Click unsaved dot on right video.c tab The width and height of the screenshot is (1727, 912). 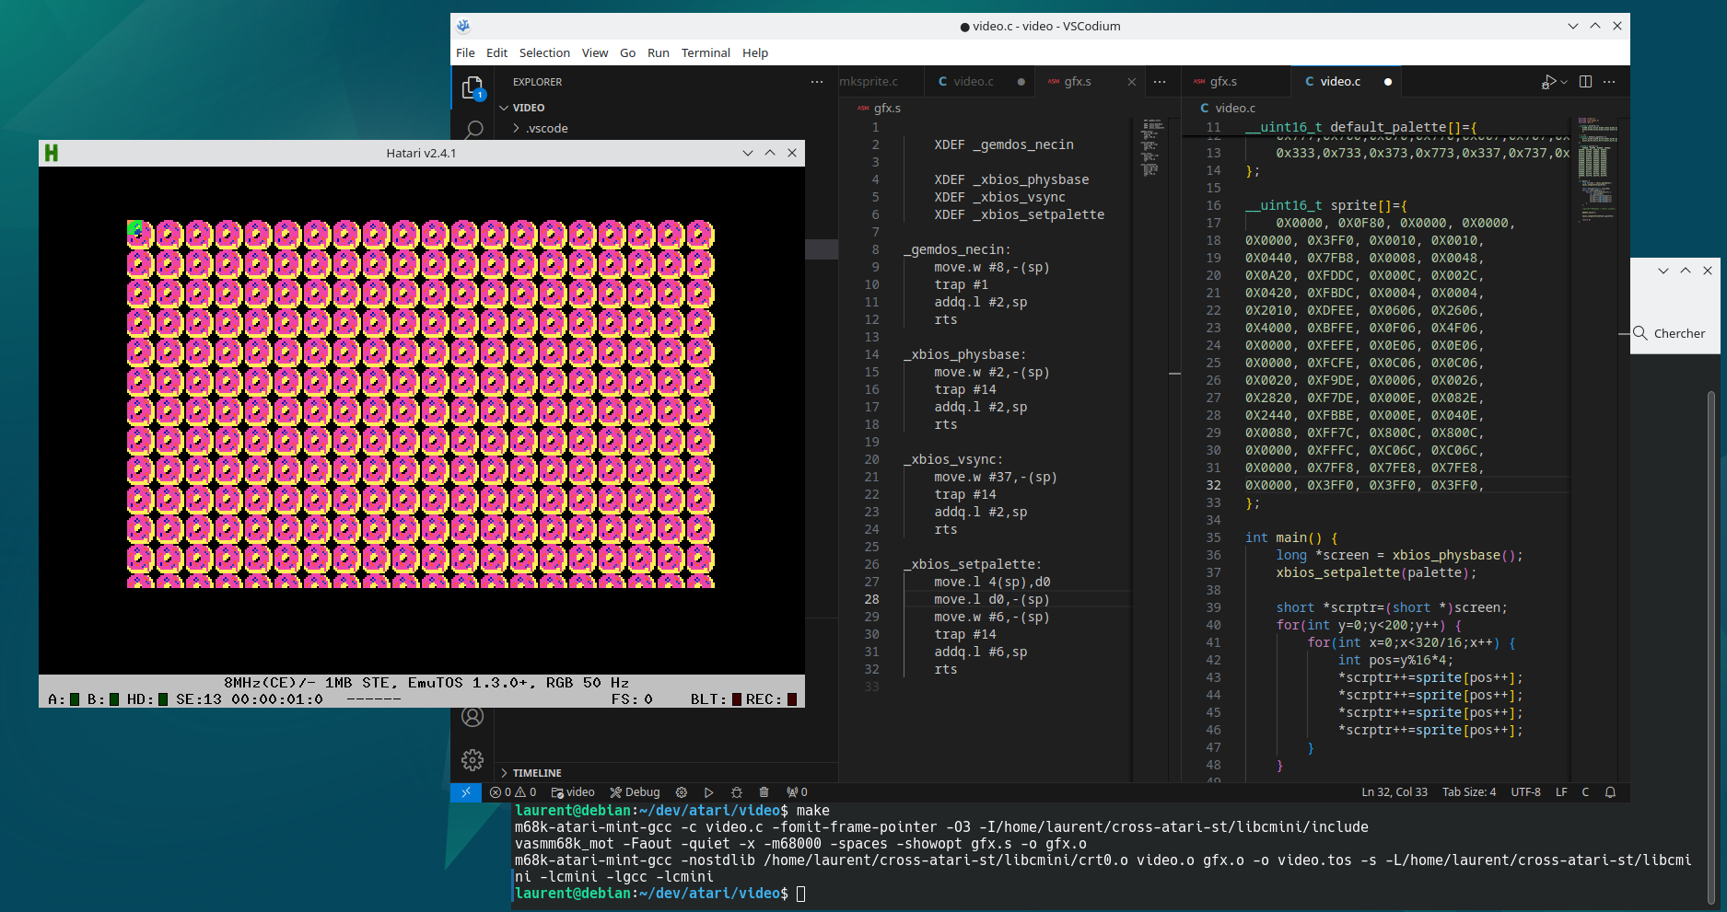(x=1387, y=82)
